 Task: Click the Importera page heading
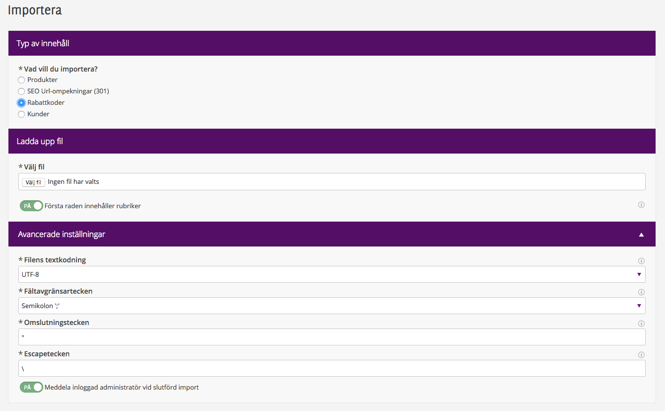[x=35, y=10]
